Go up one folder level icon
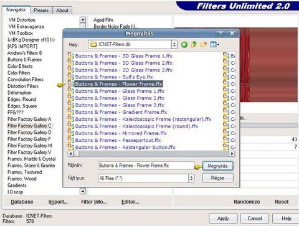Viewport: 299px width, 226px height. 194,44
